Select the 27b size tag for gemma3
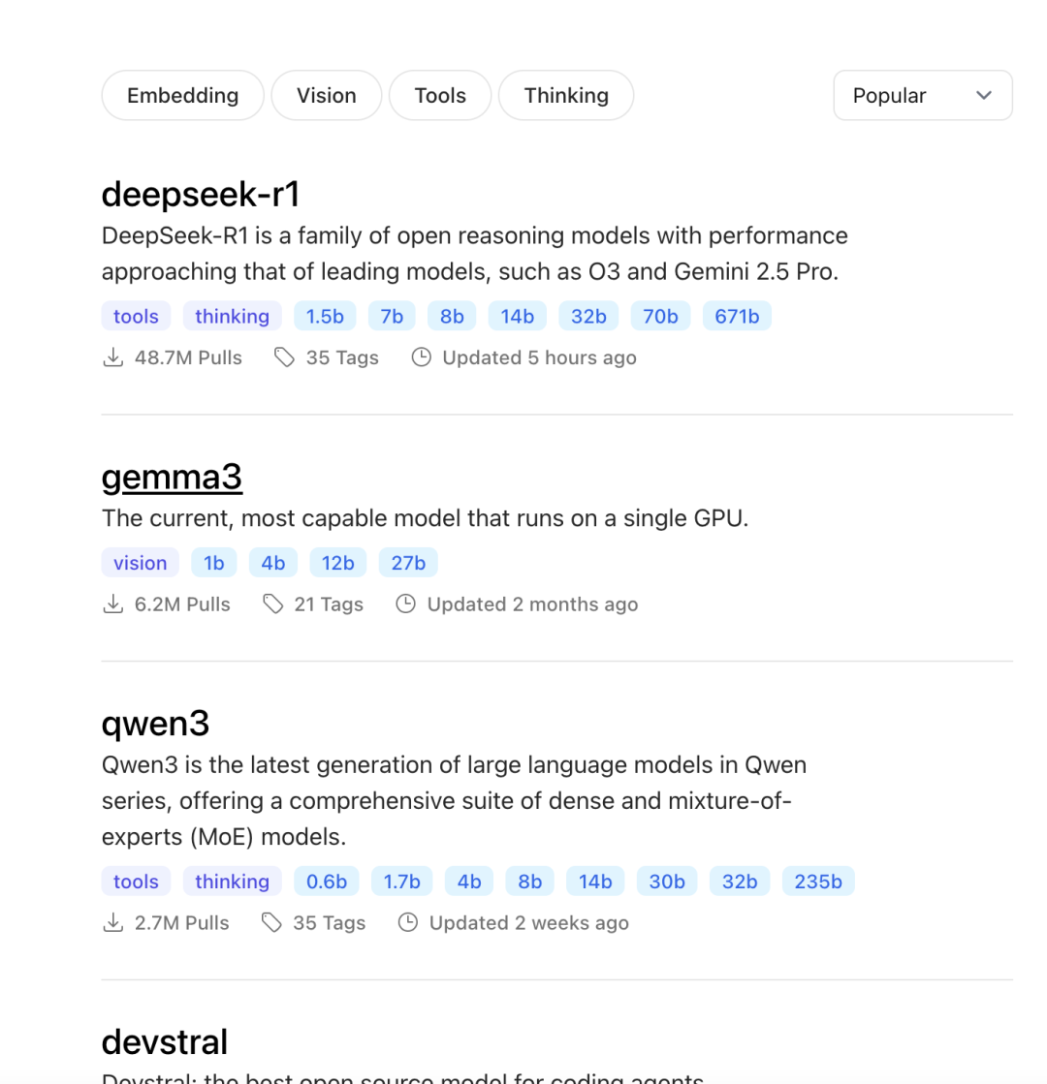 408,563
